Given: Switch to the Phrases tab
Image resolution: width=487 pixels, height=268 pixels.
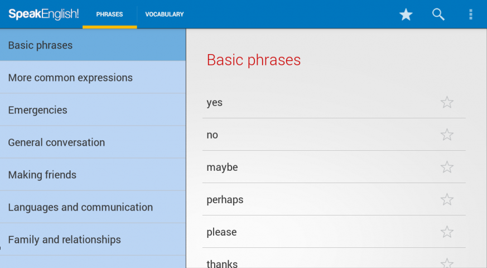Looking at the screenshot, I should (x=109, y=15).
